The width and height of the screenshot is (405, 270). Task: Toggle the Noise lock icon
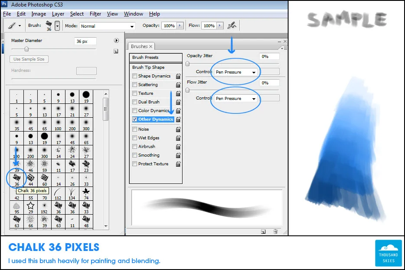pyautogui.click(x=178, y=129)
